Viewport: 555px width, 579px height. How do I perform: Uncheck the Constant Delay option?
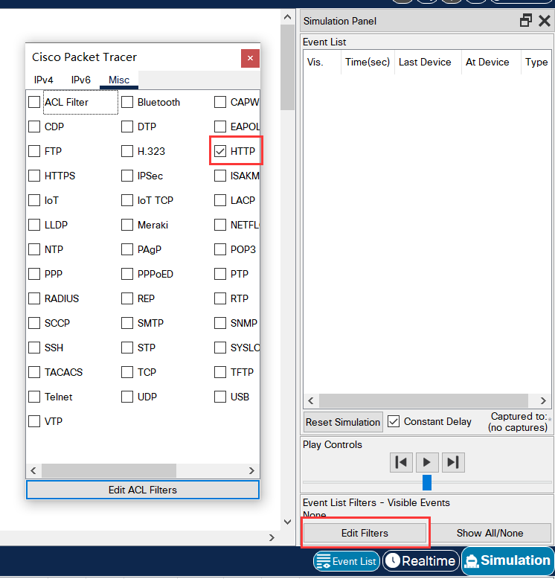click(394, 421)
